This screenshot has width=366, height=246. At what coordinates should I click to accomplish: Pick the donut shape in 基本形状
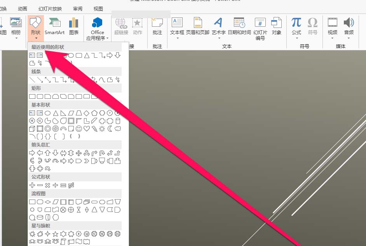[x=48, y=129]
